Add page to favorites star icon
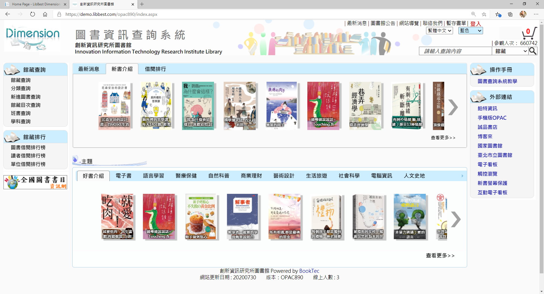Image resolution: width=544 pixels, height=294 pixels. 484,14
